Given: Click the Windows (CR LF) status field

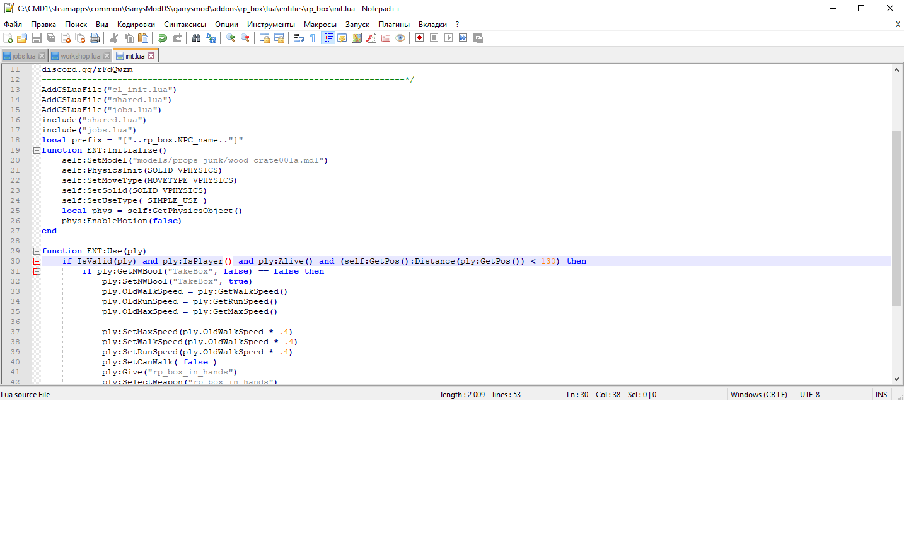Looking at the screenshot, I should pyautogui.click(x=758, y=395).
